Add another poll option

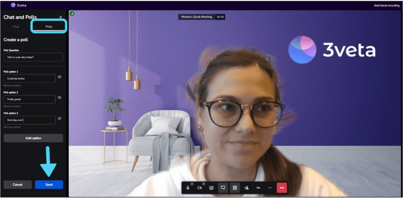click(33, 138)
